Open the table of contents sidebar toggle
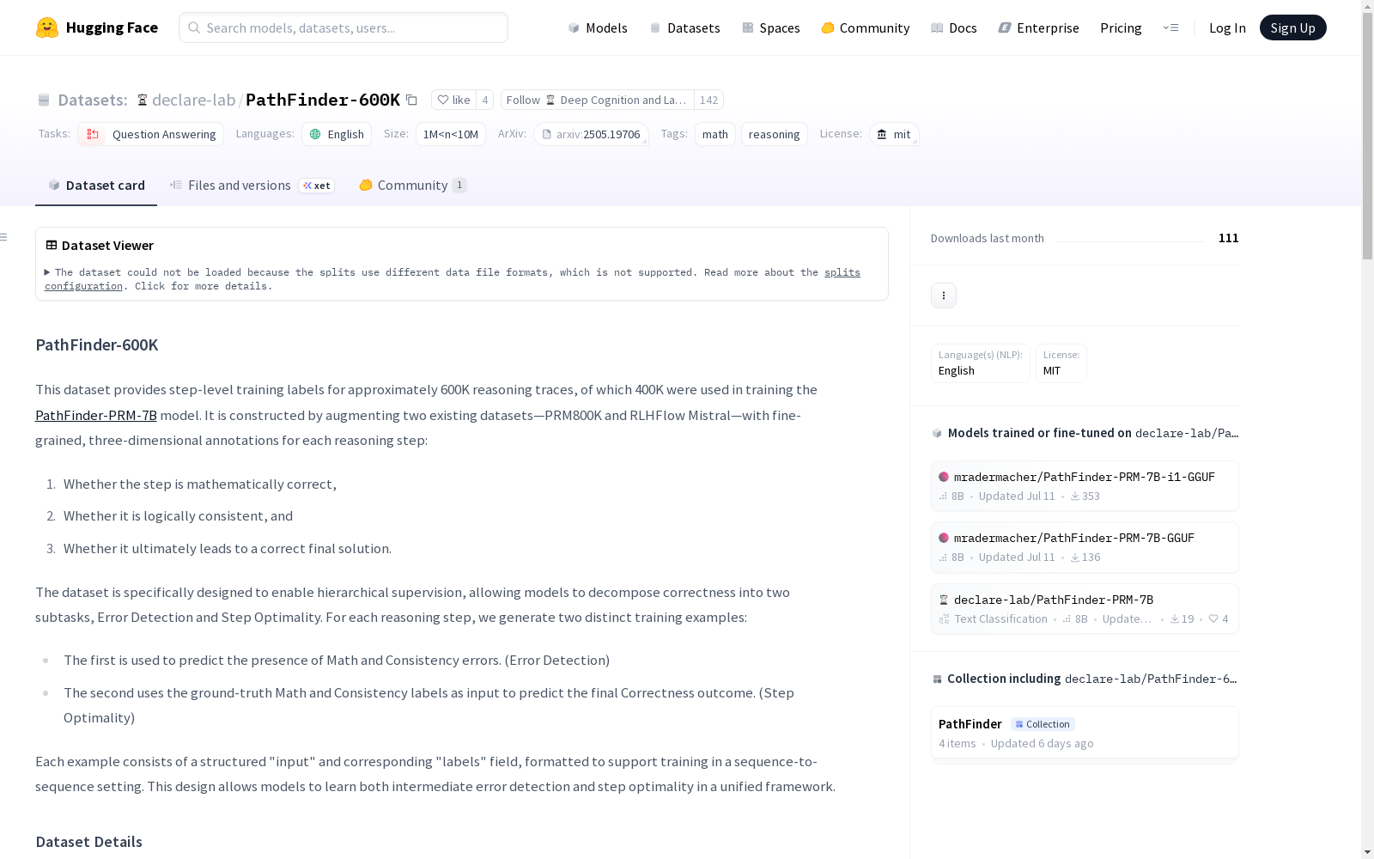 (x=4, y=237)
